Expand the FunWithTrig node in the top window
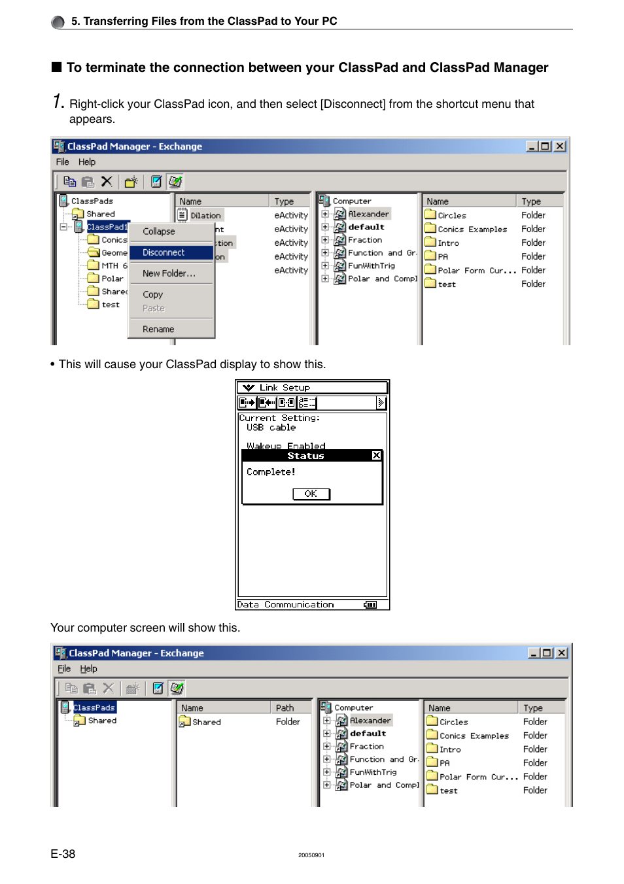624x884 pixels. [x=325, y=265]
